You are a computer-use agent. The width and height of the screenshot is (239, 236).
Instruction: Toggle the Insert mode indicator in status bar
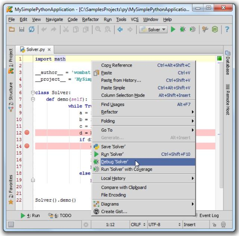189,224
